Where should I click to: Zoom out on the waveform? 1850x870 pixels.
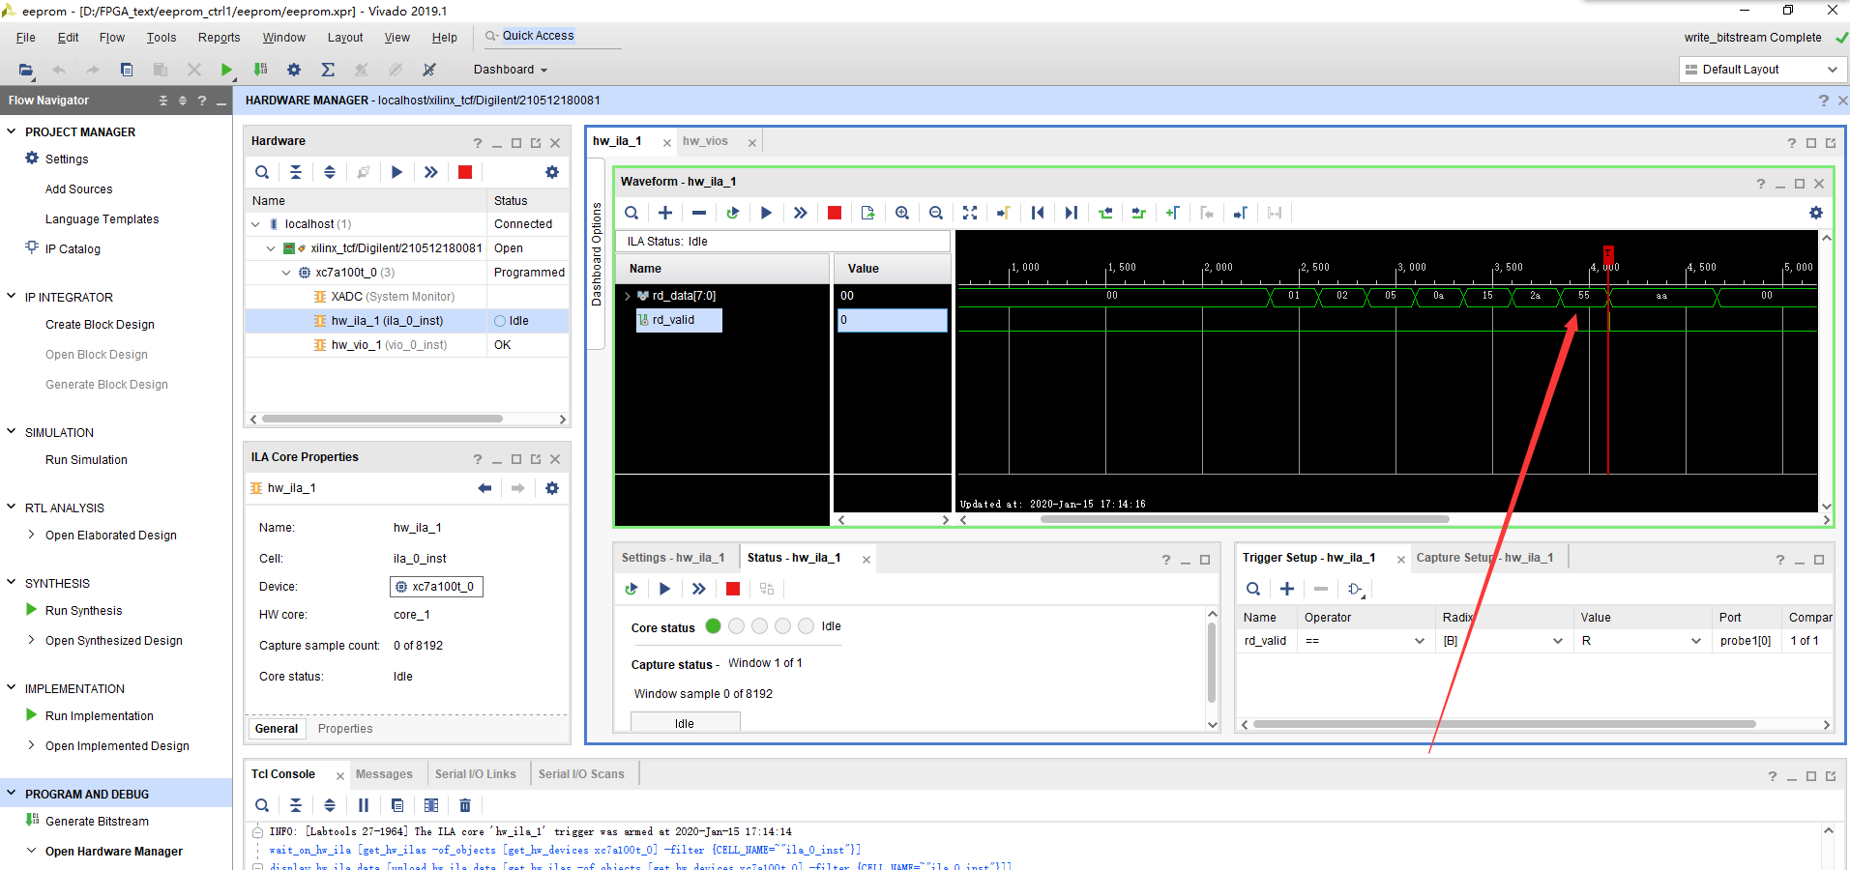[x=936, y=213]
